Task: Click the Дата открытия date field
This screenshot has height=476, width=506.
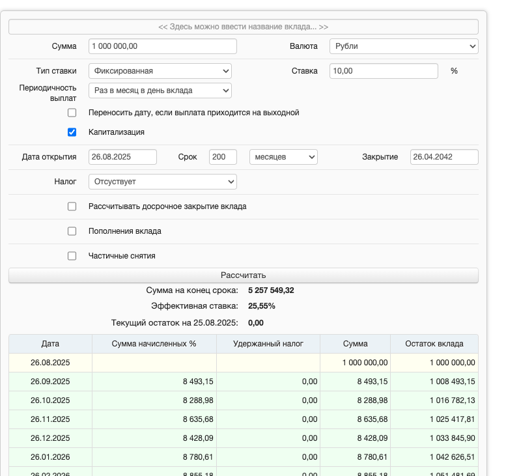Action: click(122, 157)
